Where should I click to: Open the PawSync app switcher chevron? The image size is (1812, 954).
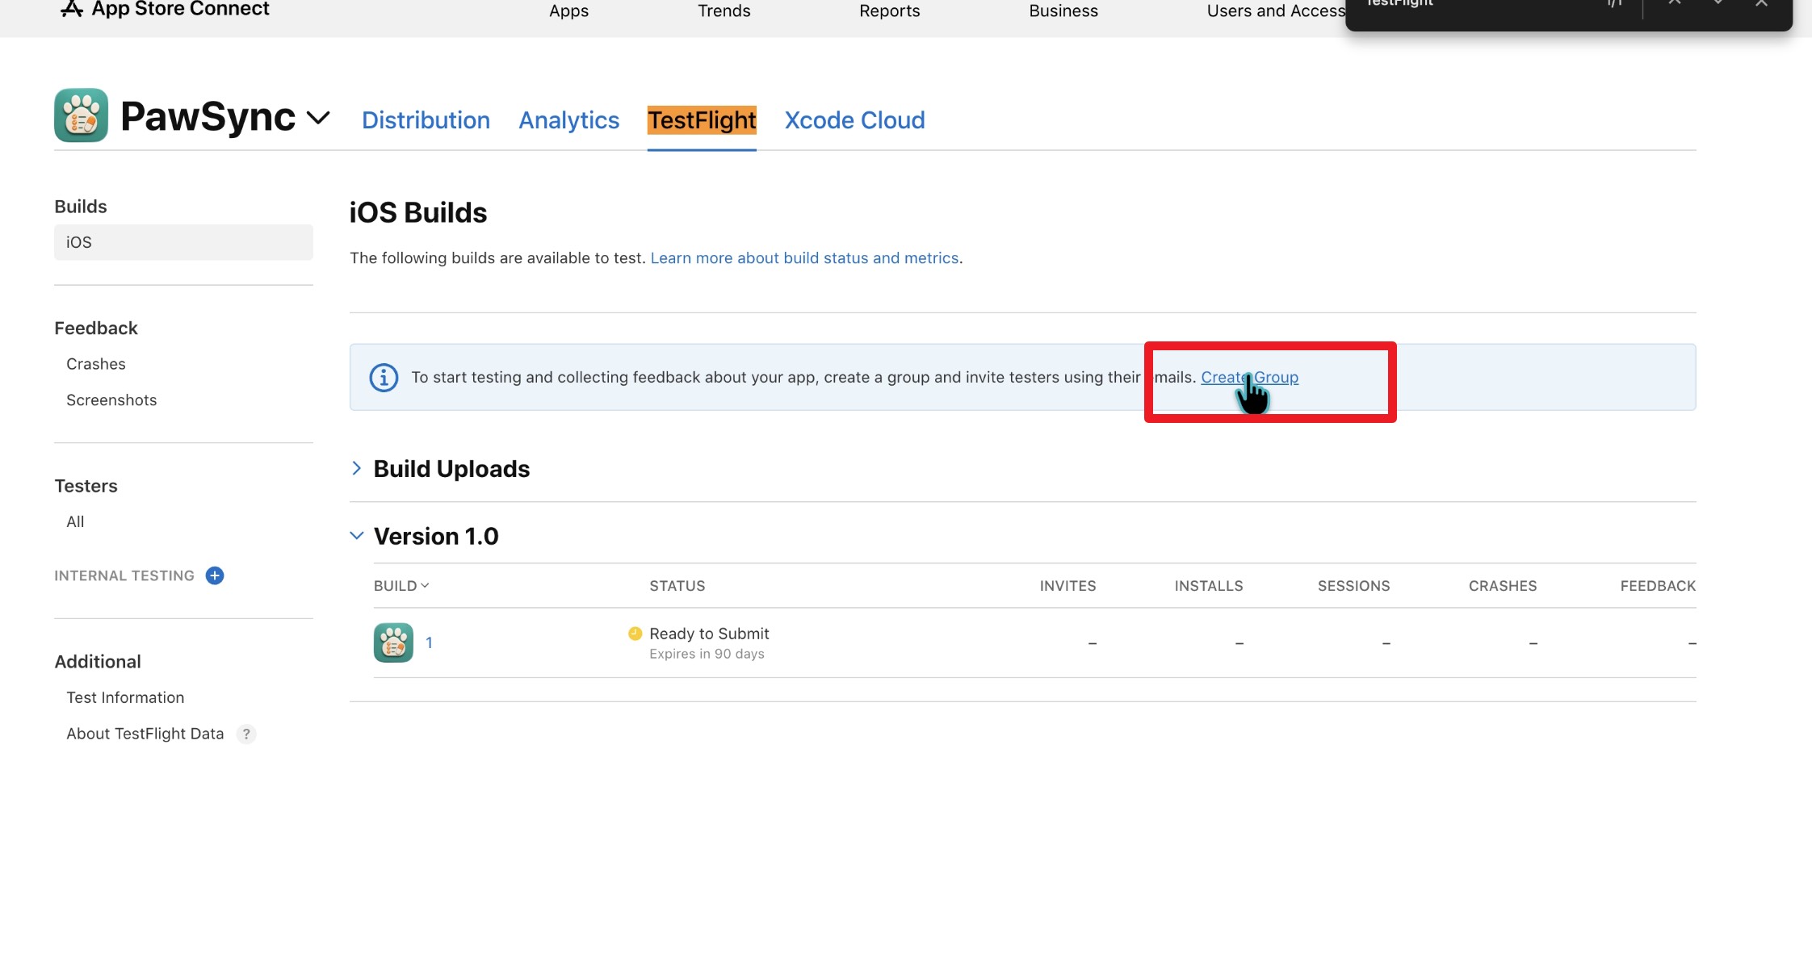(319, 118)
